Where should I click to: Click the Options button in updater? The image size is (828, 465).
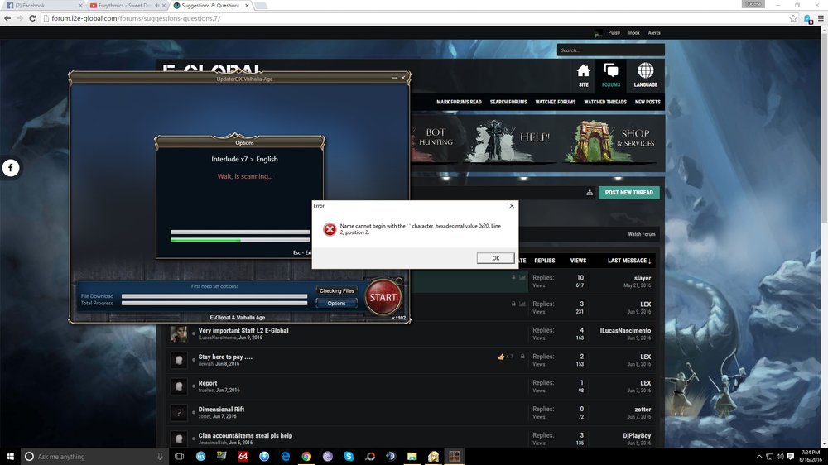[x=336, y=304]
